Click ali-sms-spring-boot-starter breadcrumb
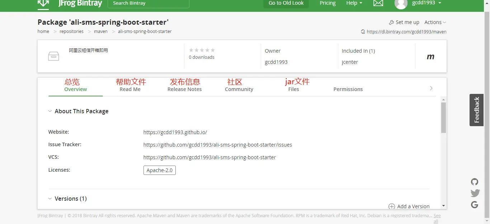The height and width of the screenshot is (224, 490). coord(145,32)
